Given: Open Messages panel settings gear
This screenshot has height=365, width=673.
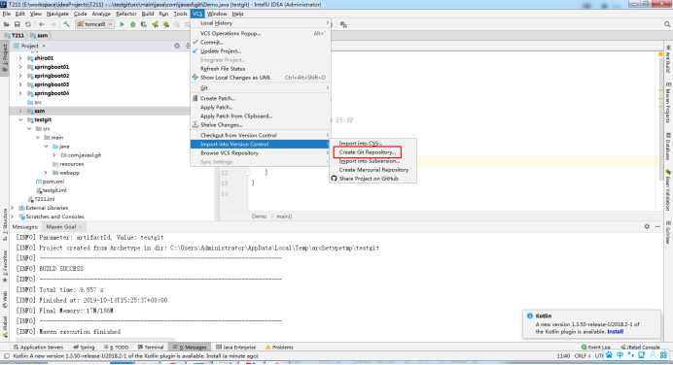Looking at the screenshot, I should [x=647, y=226].
